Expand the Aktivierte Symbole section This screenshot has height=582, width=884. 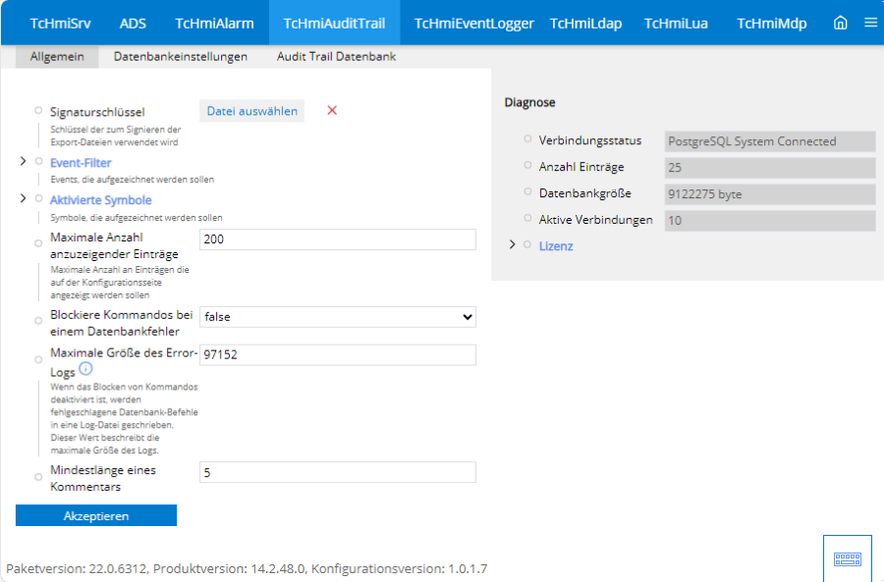23,199
